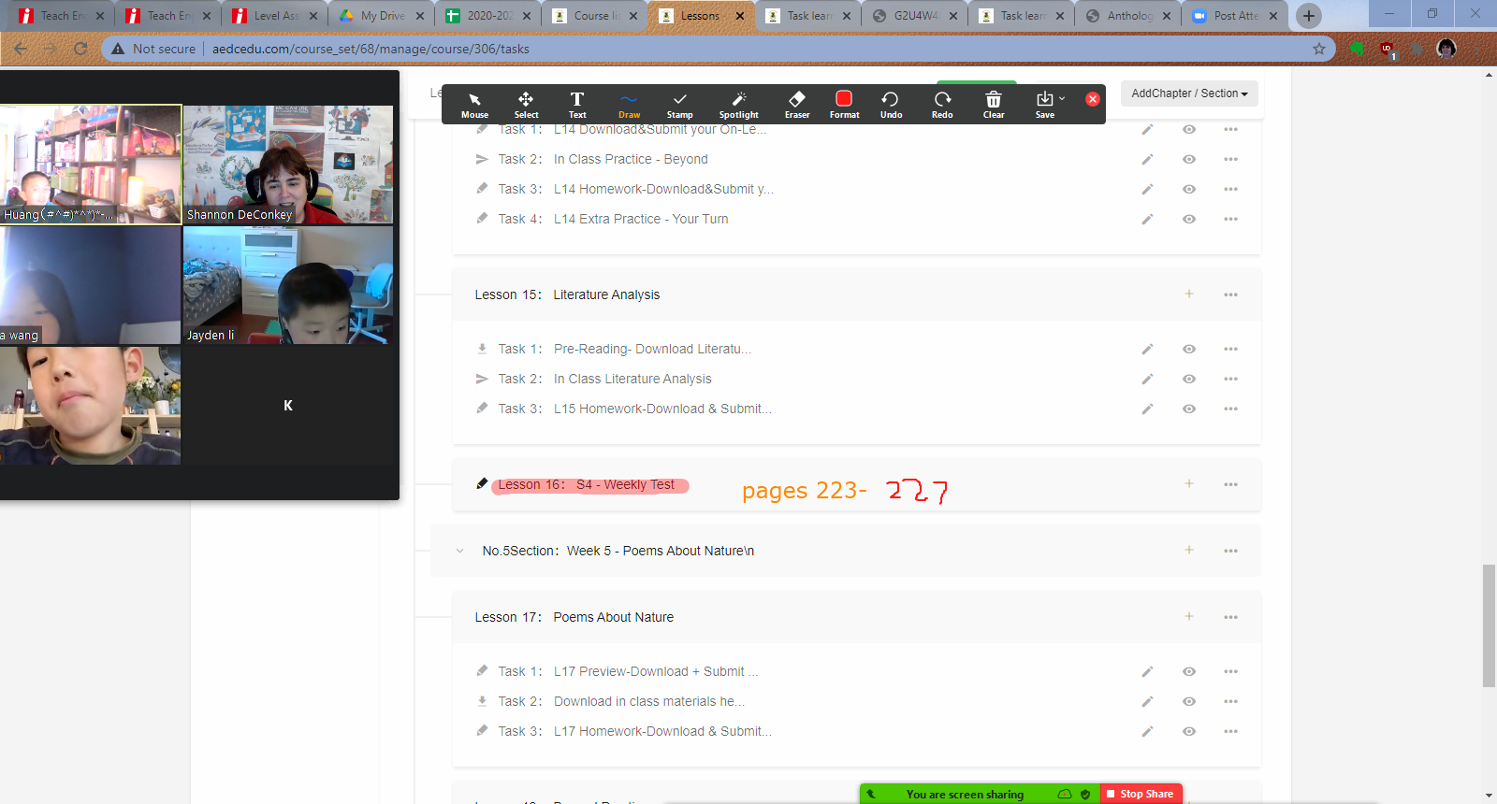Screen dimensions: 1497x804
Task: Open the red Format color picker
Action: pyautogui.click(x=844, y=105)
